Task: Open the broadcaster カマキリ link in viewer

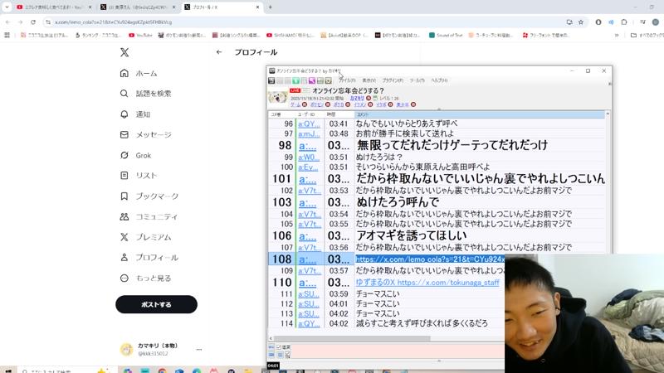Action: (x=357, y=98)
